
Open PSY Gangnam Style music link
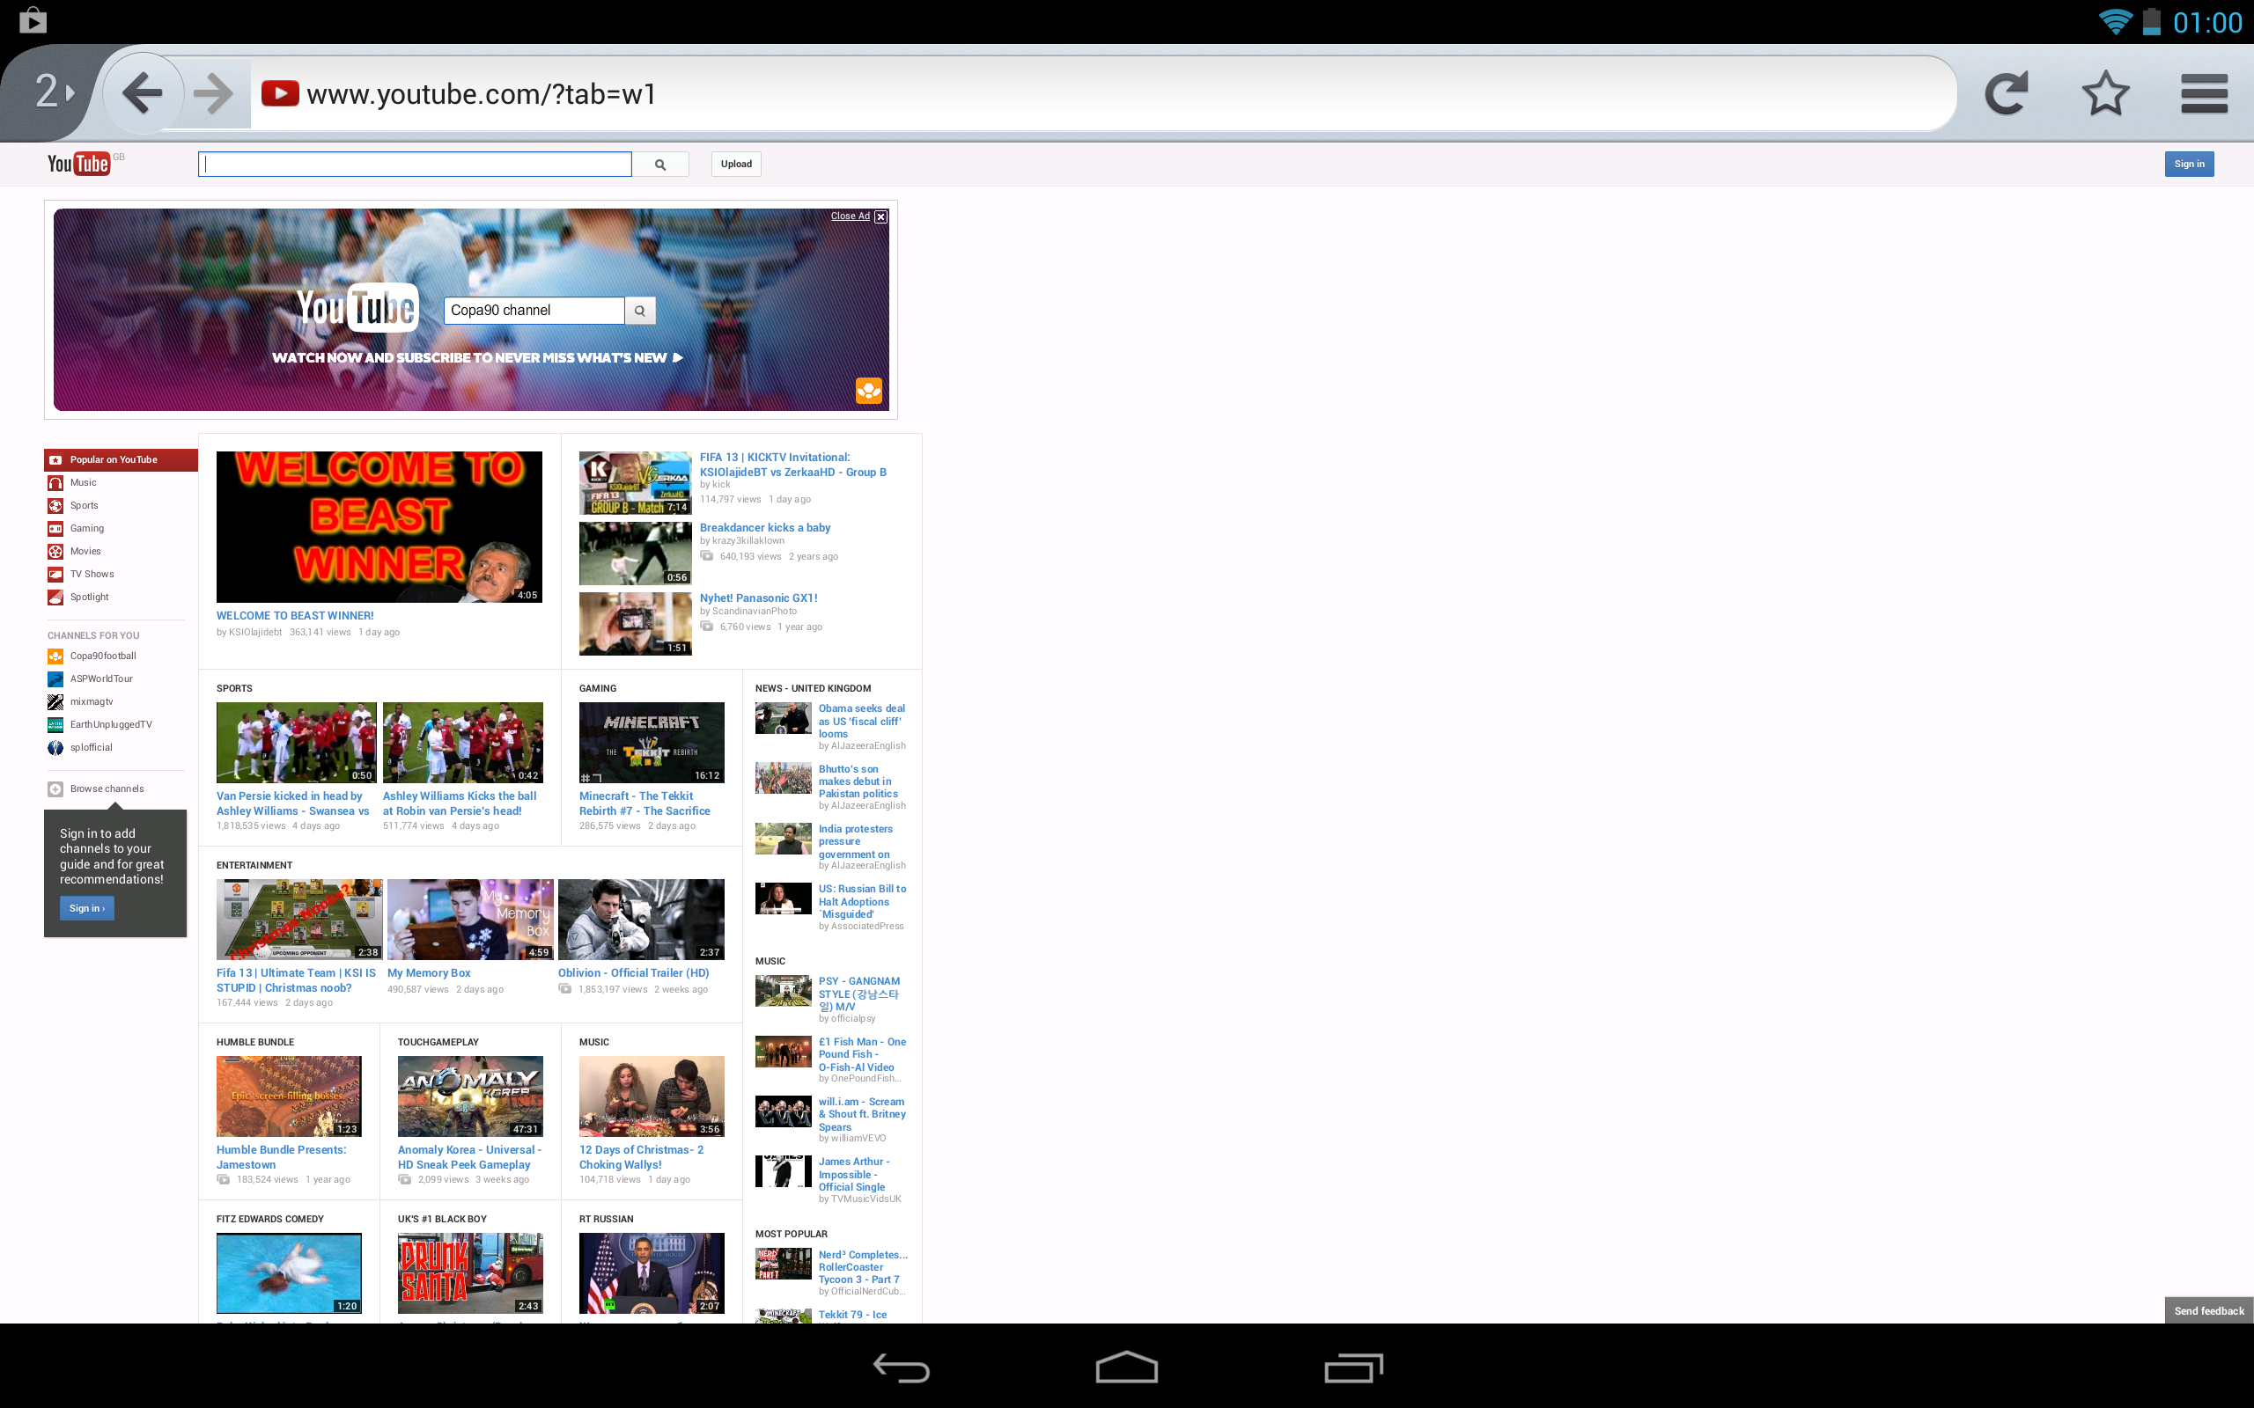pyautogui.click(x=858, y=994)
